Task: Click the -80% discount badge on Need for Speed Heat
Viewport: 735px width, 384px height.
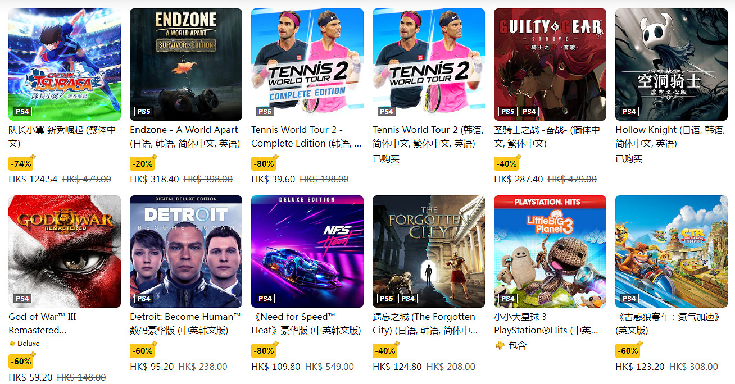Action: coord(264,350)
